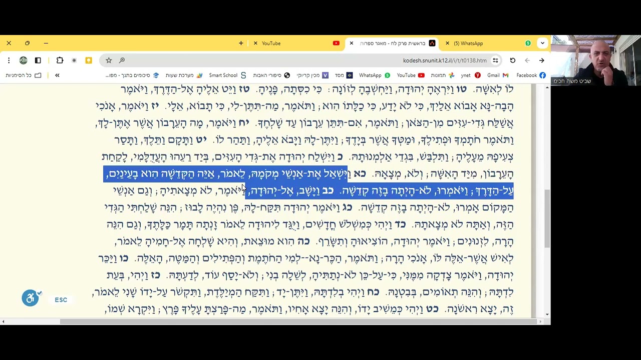
Task: Open the YouTube bookmark in bookmarks bar
Action: [x=411, y=75]
